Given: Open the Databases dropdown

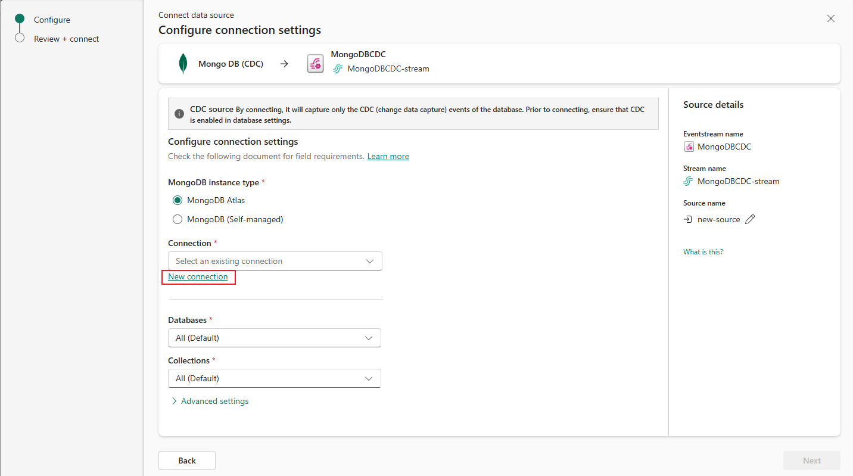Looking at the screenshot, I should coord(274,338).
